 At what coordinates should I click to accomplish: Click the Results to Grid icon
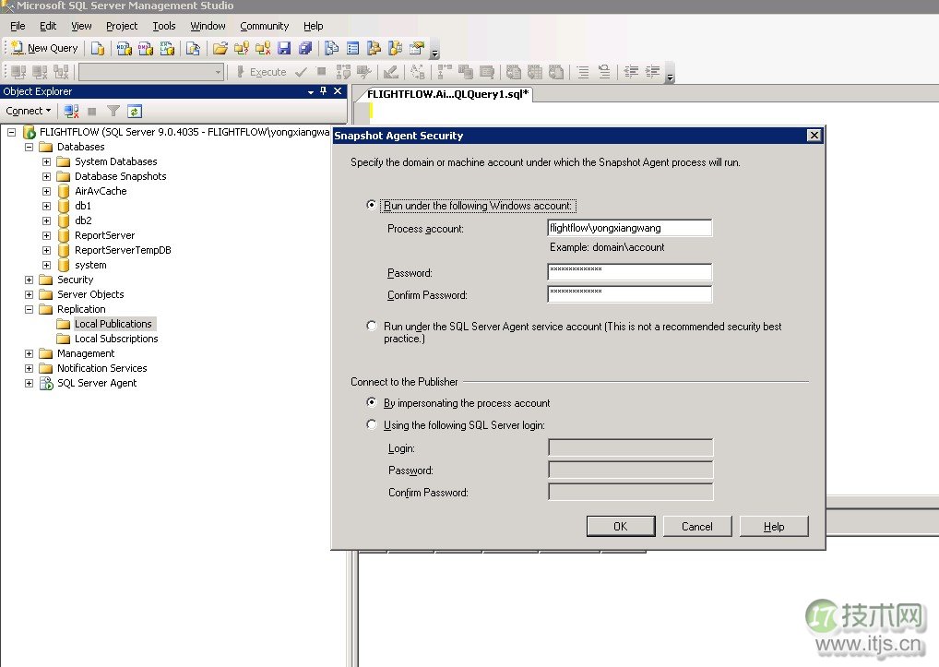(x=535, y=72)
